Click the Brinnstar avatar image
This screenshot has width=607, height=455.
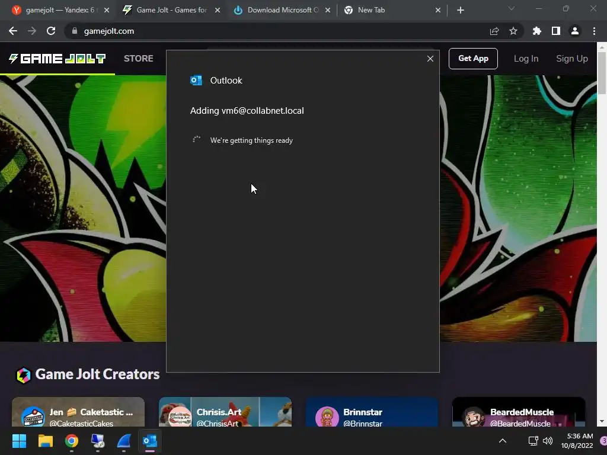pyautogui.click(x=327, y=417)
